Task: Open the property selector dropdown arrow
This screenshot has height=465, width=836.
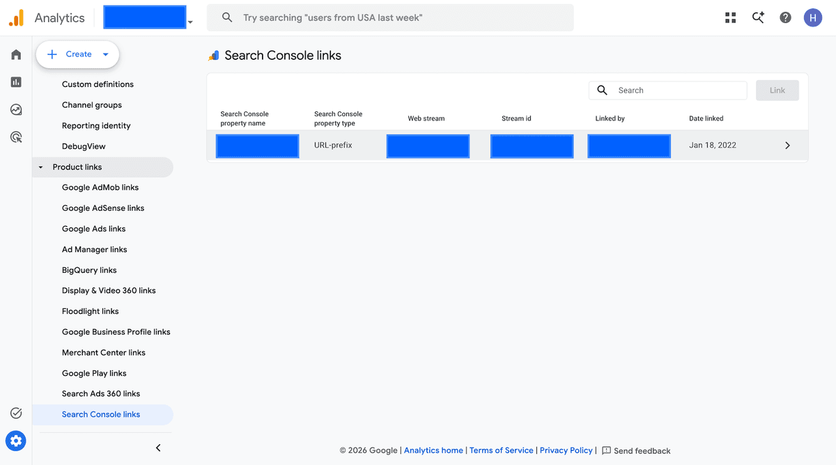Action: click(190, 22)
